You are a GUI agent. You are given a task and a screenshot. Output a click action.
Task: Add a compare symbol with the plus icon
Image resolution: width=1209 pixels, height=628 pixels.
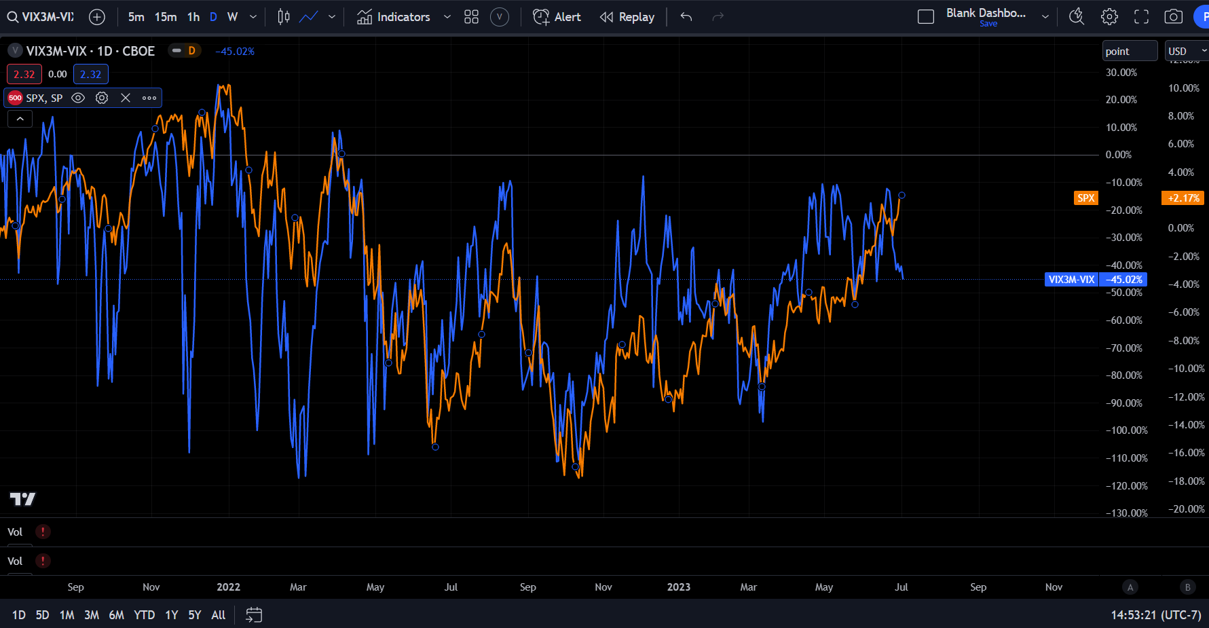tap(97, 17)
